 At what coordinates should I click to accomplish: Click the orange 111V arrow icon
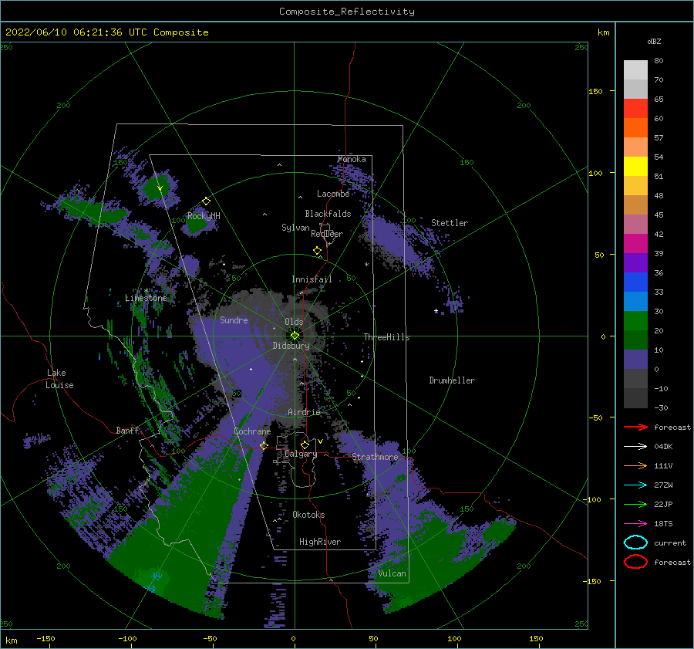[635, 465]
